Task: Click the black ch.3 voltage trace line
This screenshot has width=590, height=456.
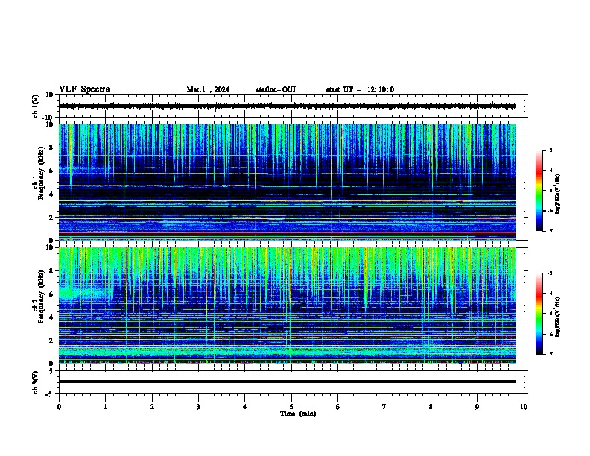Action: 287,381
